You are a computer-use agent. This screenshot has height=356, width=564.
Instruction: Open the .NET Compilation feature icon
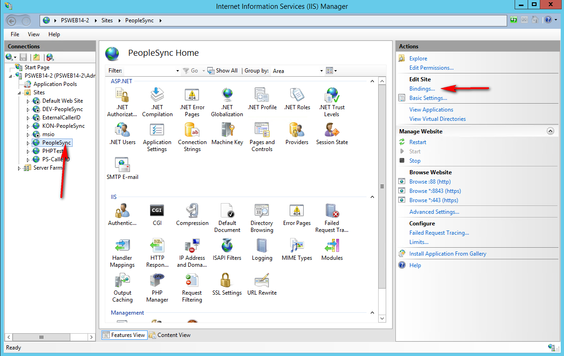tap(157, 102)
